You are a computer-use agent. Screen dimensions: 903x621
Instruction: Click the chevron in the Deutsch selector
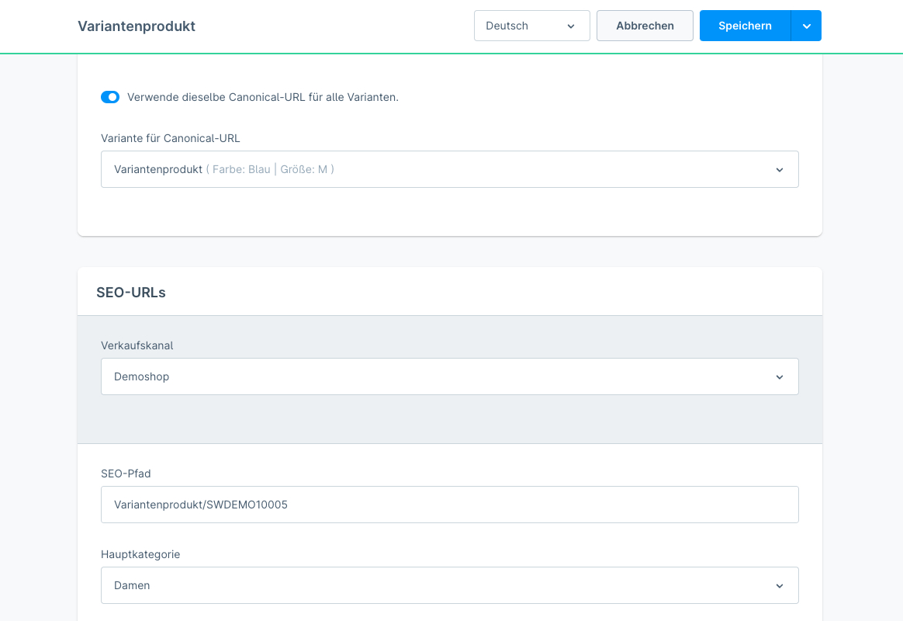[x=571, y=26]
